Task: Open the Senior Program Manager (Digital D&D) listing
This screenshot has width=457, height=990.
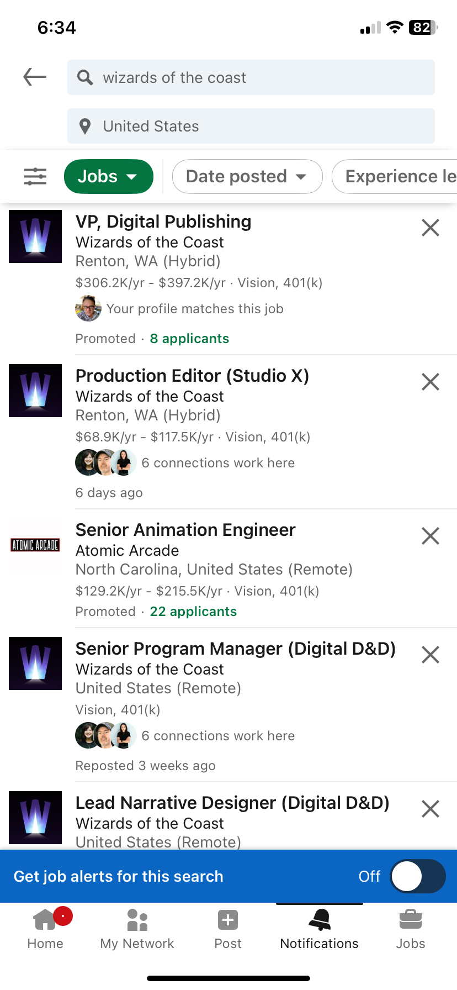Action: [235, 649]
